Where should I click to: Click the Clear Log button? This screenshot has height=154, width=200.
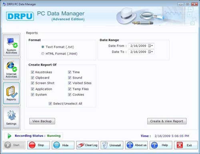coord(88,145)
